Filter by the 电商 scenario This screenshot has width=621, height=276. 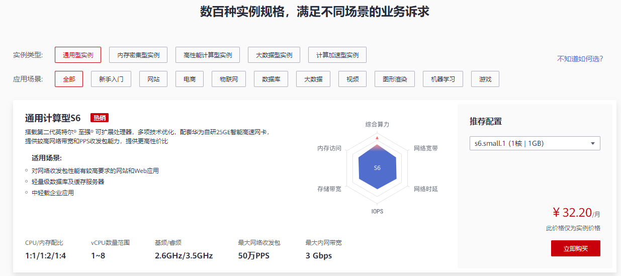[x=190, y=79]
